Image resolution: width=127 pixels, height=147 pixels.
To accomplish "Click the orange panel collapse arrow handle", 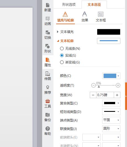I will click(126, 96).
